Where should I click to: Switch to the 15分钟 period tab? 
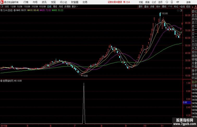tap(27, 7)
